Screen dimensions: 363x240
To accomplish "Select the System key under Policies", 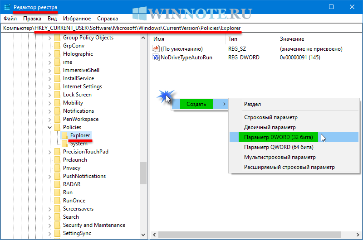I will click(78, 144).
